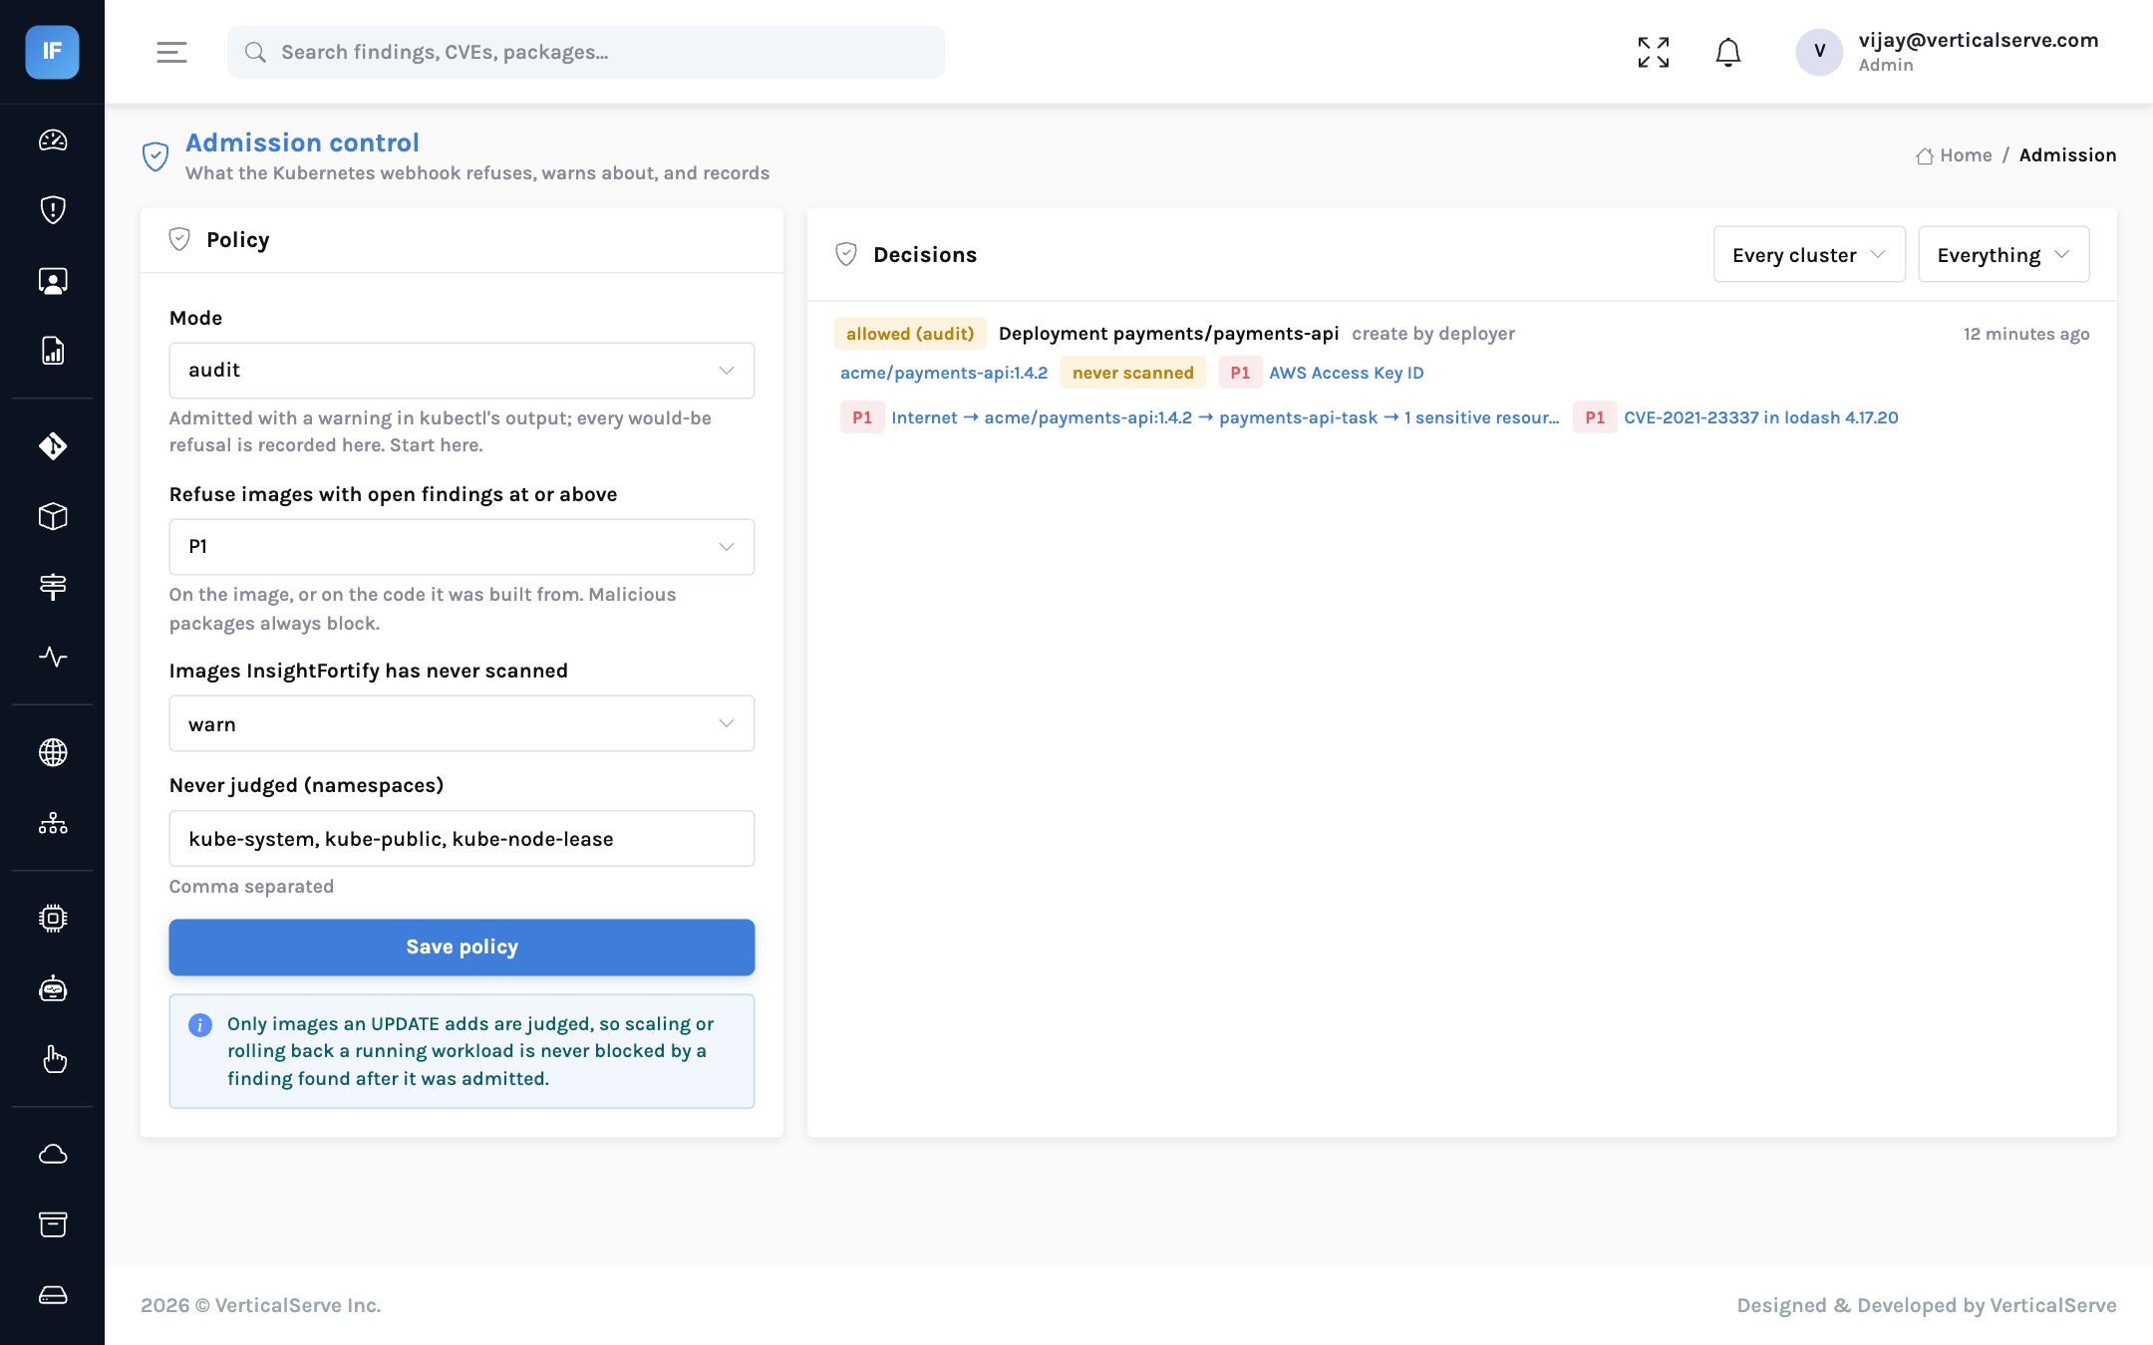Open the never scanned dropdown set to warn
Viewport: 2153px width, 1345px height.
[x=461, y=723]
